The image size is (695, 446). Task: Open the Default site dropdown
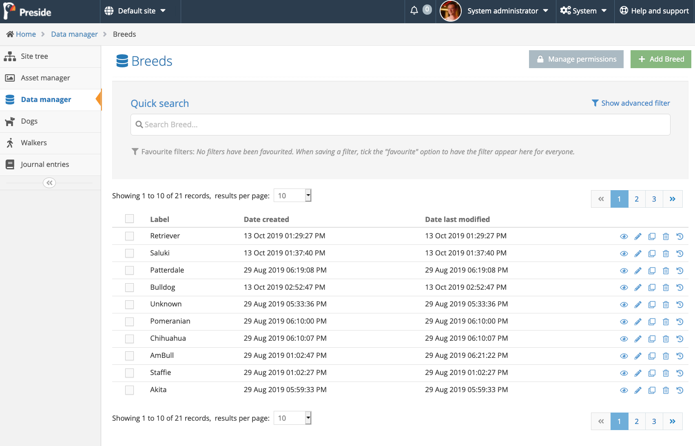[x=135, y=11]
